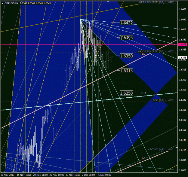Click 1.6465 on the price scale

pos(183,9)
